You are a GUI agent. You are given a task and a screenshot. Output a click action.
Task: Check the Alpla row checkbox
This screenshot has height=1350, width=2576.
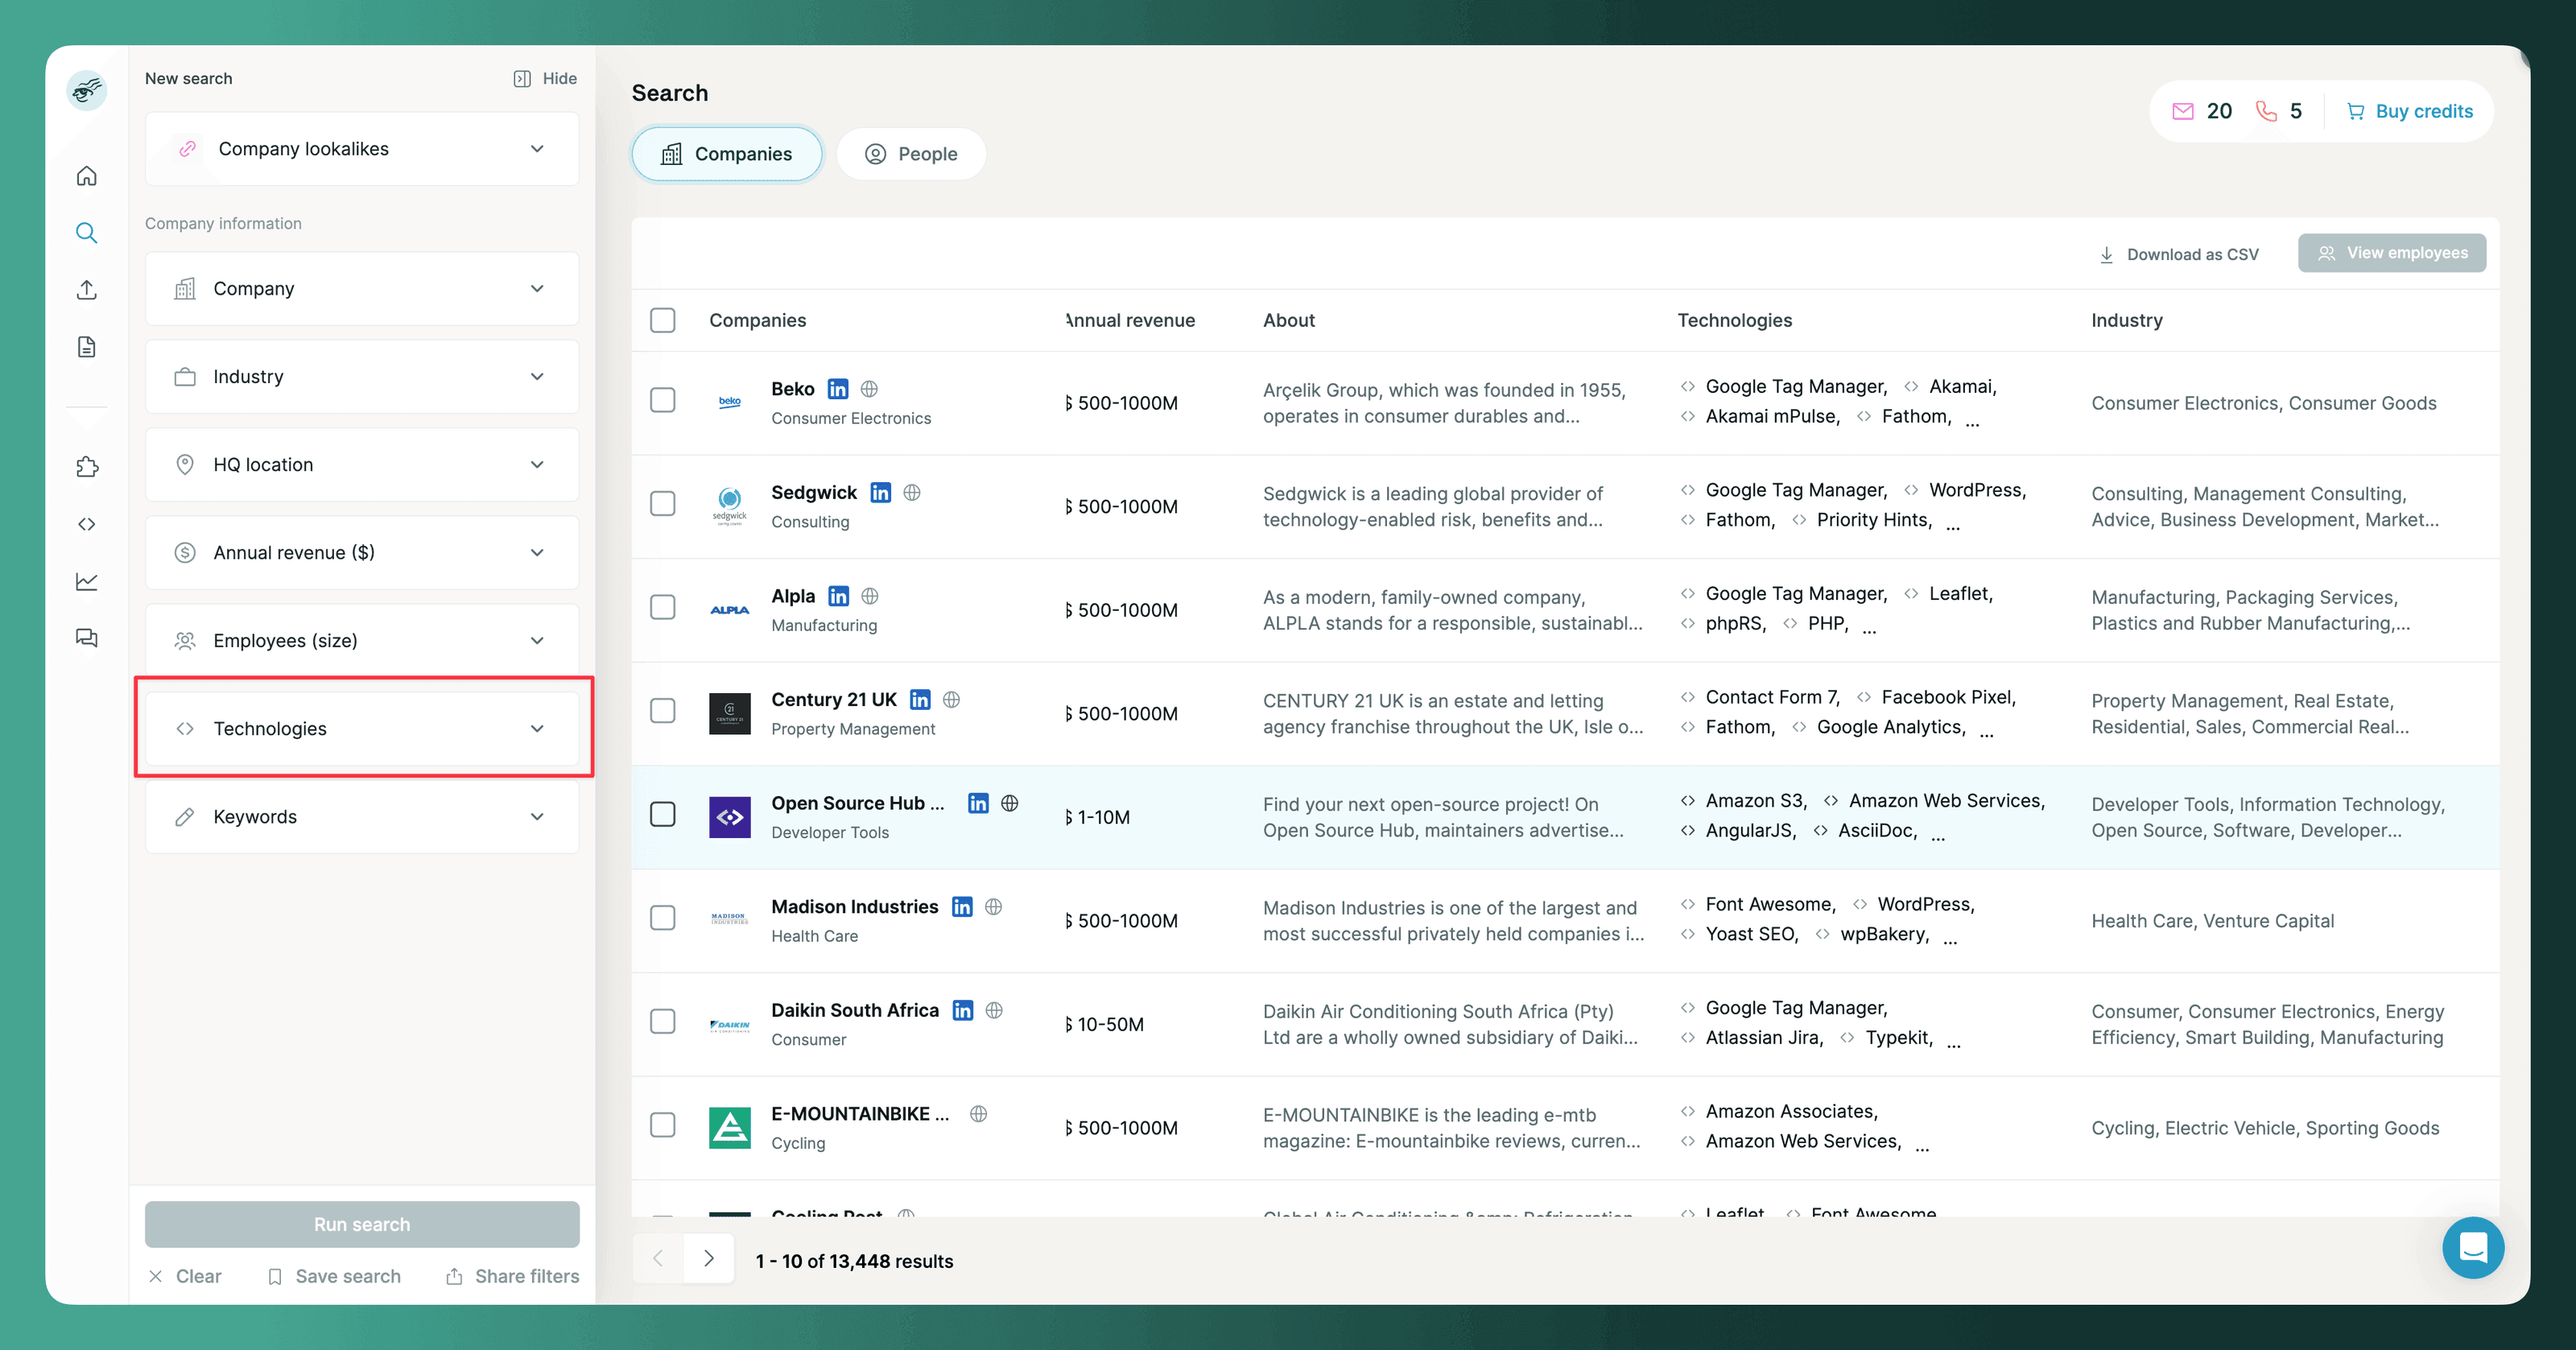pos(663,607)
